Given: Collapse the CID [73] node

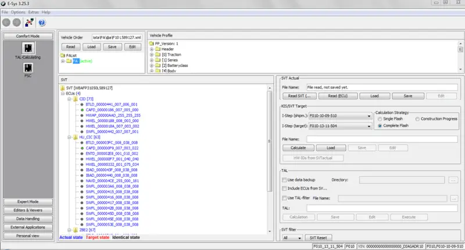Looking at the screenshot, I should pyautogui.click(x=69, y=99).
